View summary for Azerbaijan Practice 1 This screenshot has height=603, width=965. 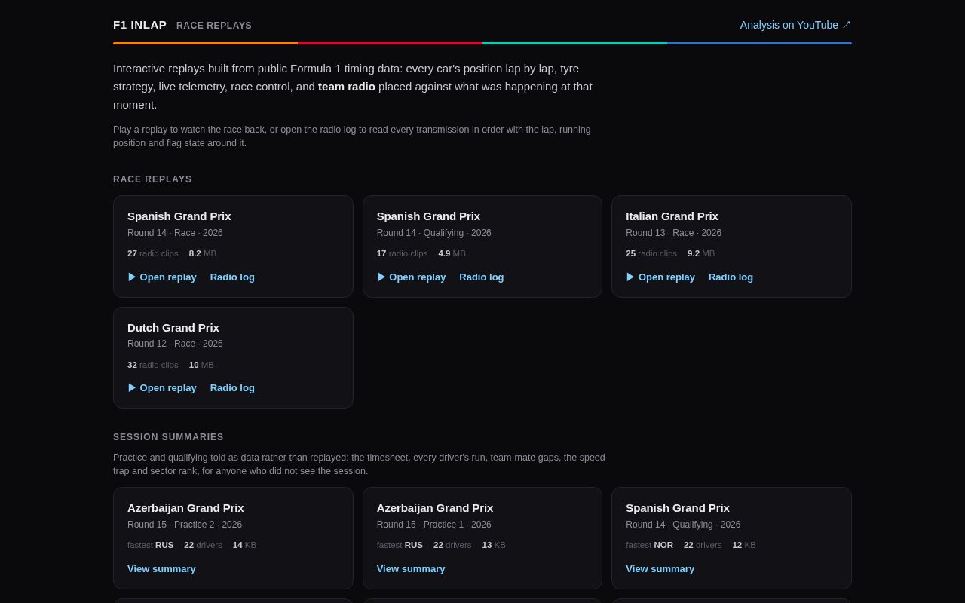(x=411, y=568)
